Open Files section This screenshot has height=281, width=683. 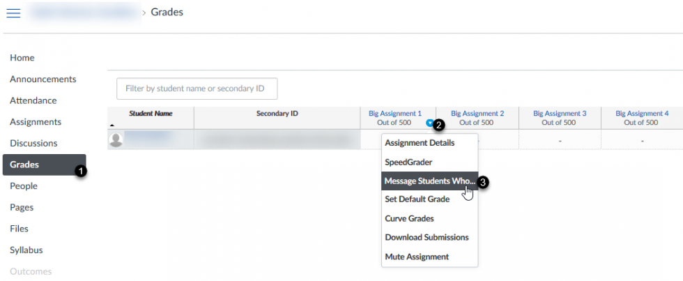point(20,229)
